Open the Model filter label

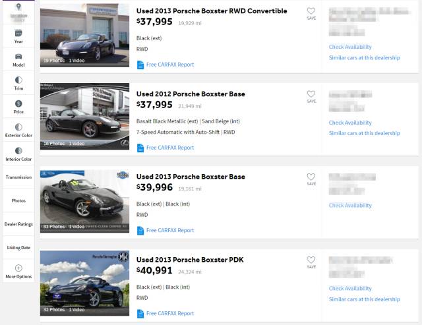(x=18, y=65)
